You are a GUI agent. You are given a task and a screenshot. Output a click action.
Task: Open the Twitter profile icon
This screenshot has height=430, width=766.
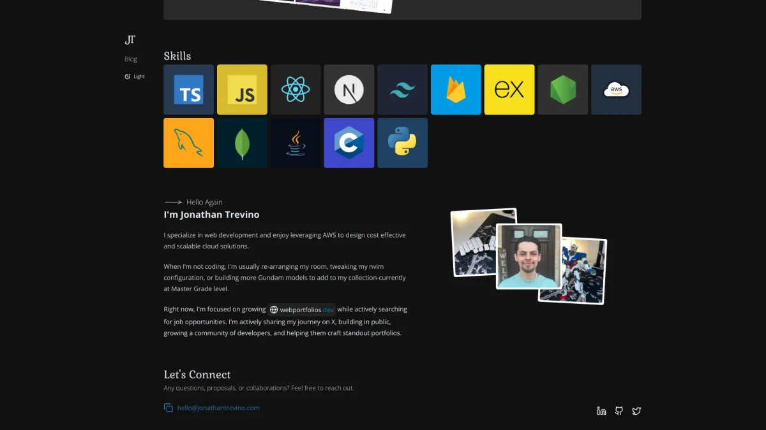(636, 411)
